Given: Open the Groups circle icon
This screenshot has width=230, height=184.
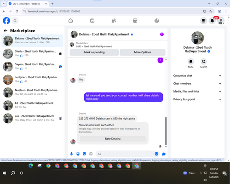Looking at the screenshot, I should [x=156, y=21].
